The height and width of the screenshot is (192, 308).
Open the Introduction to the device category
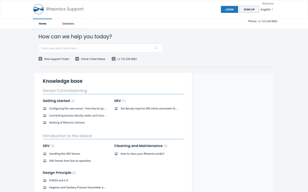tap(67, 136)
